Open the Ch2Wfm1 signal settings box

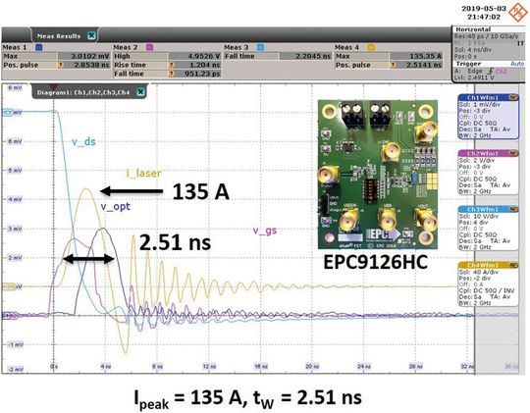coord(488,173)
